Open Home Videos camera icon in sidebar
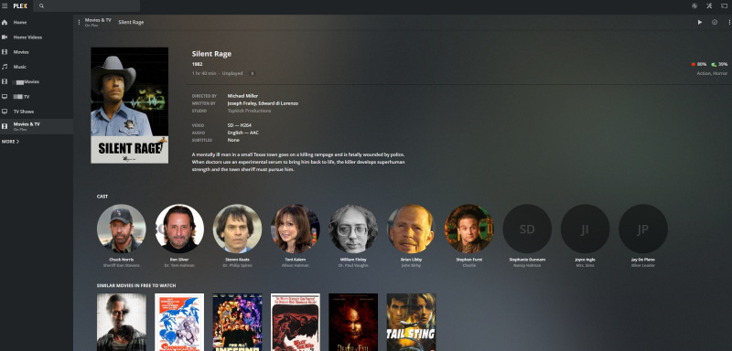Viewport: 732px width, 351px height. coord(5,37)
